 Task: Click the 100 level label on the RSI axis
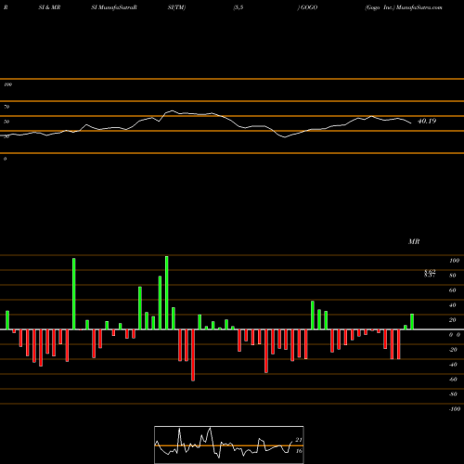point(7,84)
